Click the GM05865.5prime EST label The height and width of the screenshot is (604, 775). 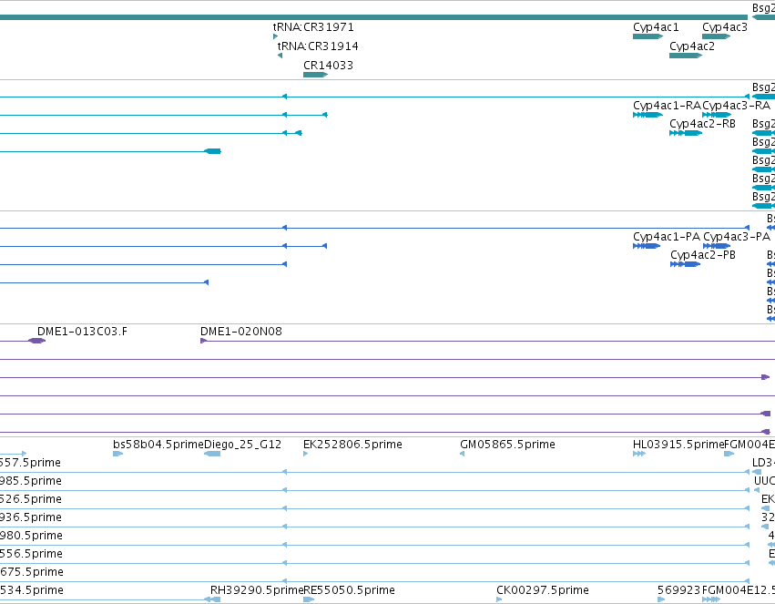point(507,445)
